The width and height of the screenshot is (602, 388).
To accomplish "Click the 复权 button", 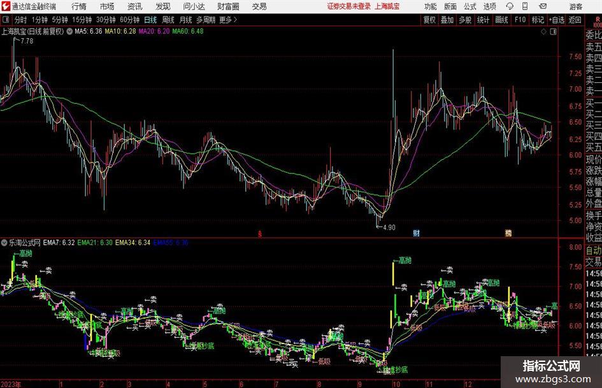I will tap(429, 20).
